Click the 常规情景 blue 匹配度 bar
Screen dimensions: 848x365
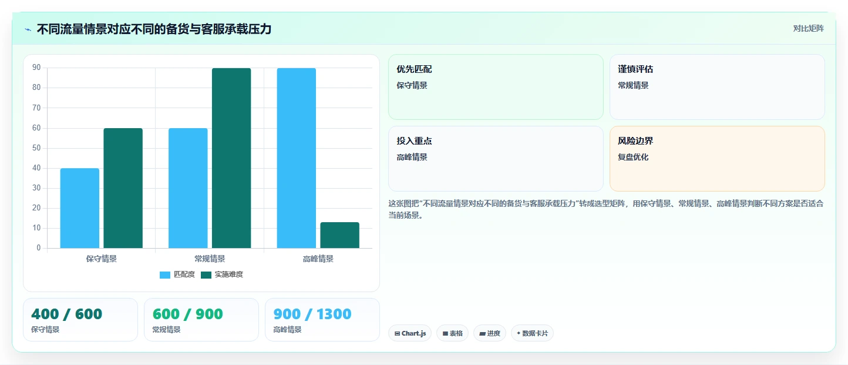click(x=188, y=188)
